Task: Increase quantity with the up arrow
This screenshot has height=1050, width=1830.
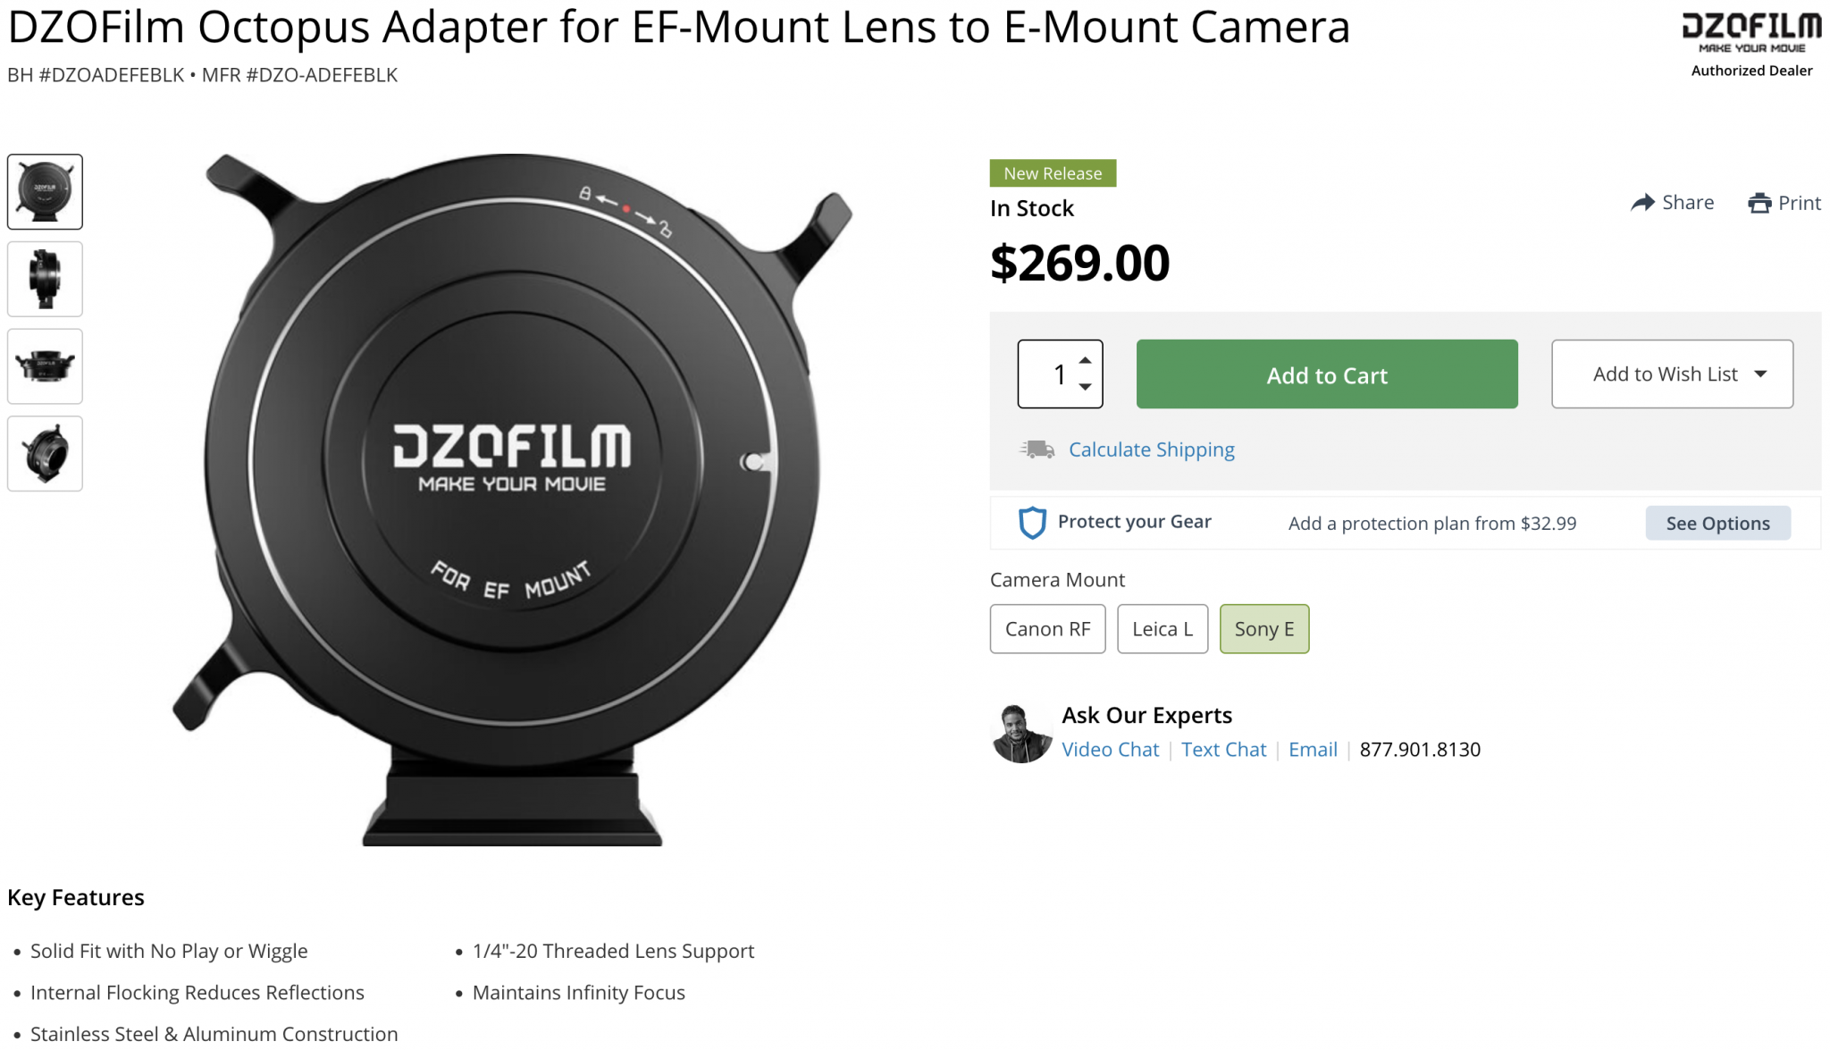Action: tap(1084, 360)
